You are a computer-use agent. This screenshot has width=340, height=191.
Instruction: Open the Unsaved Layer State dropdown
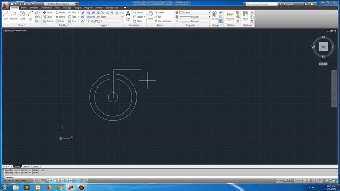coord(105,16)
